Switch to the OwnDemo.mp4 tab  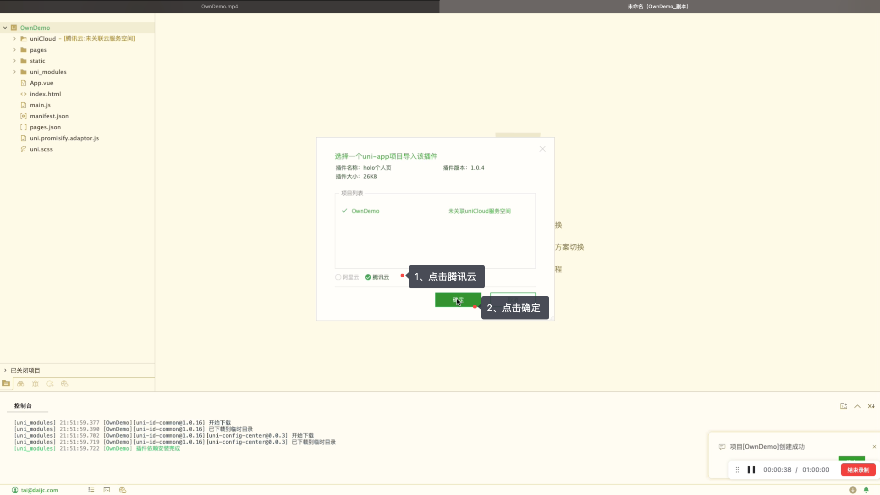pos(220,6)
